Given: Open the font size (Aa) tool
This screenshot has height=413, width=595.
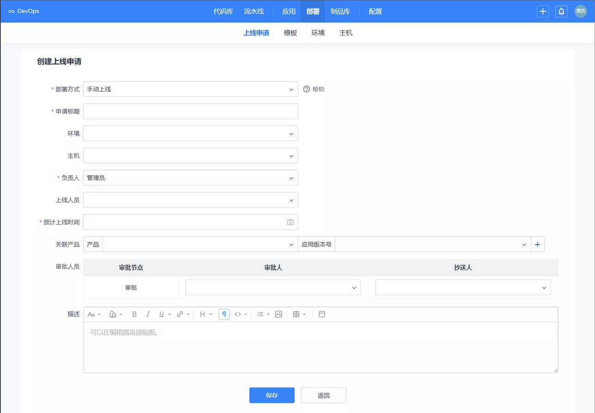Looking at the screenshot, I should click(91, 314).
